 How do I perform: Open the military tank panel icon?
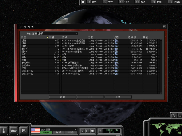[13, 131]
